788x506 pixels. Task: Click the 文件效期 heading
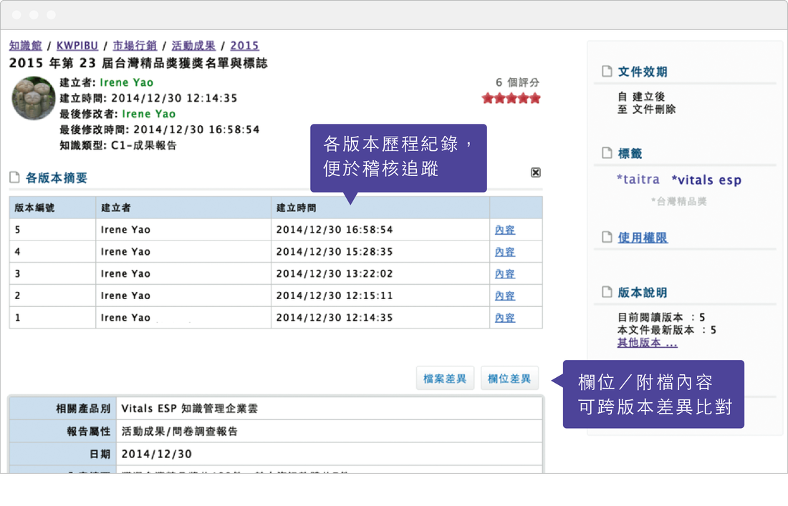click(643, 72)
